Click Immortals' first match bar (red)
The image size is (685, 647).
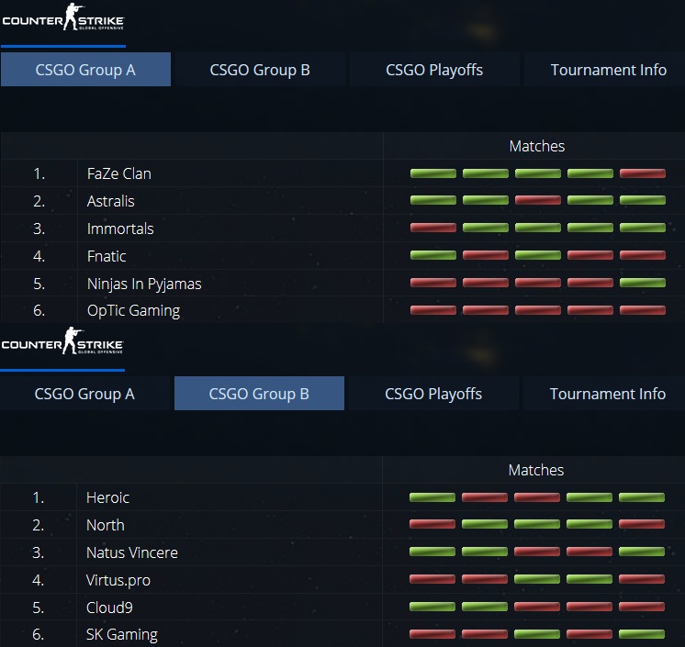pos(432,228)
